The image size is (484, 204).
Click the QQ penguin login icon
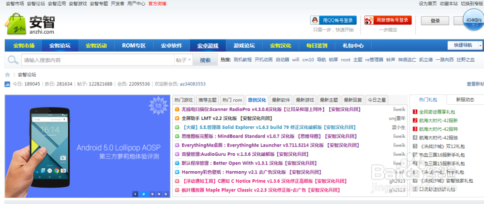[x=315, y=20]
